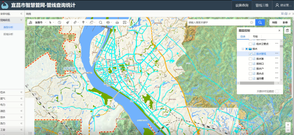Click the blue search button
Image resolution: width=294 pixels, height=135 pixels.
pyautogui.click(x=260, y=22)
